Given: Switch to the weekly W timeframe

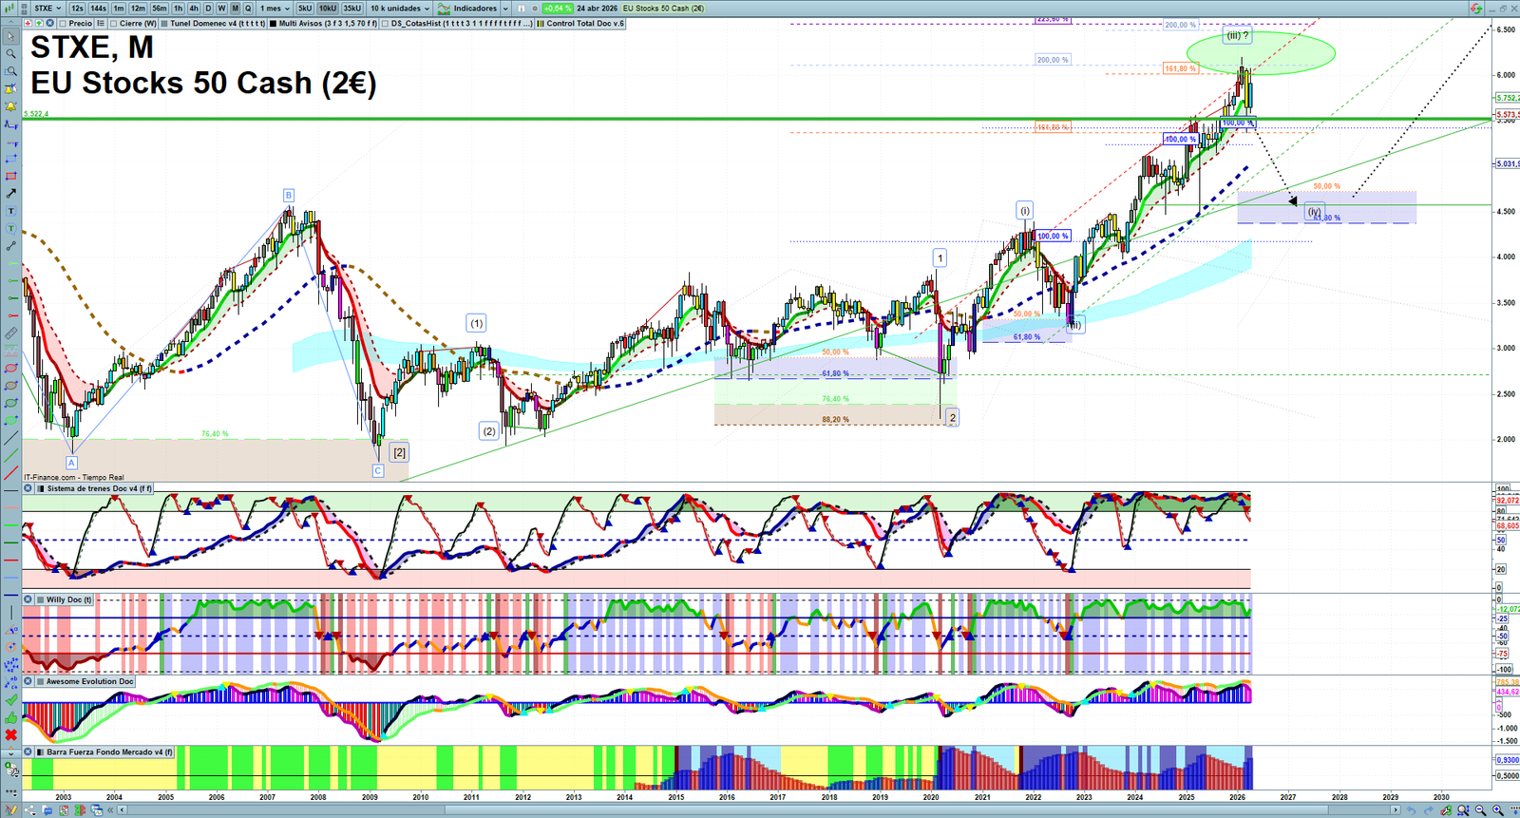Looking at the screenshot, I should coord(221,9).
